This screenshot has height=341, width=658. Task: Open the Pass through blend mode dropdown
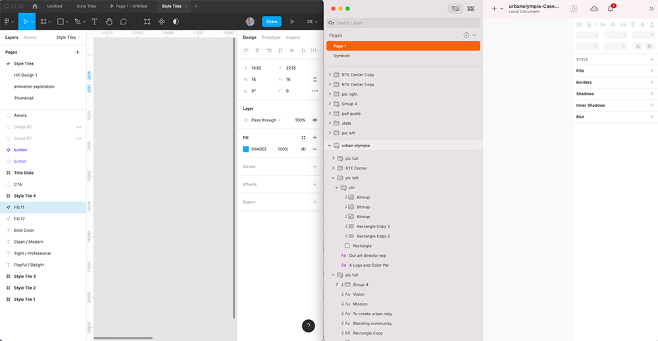click(266, 120)
